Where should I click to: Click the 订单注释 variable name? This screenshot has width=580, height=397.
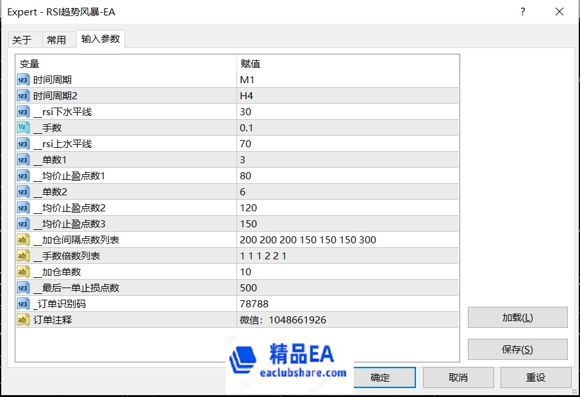[x=53, y=320]
